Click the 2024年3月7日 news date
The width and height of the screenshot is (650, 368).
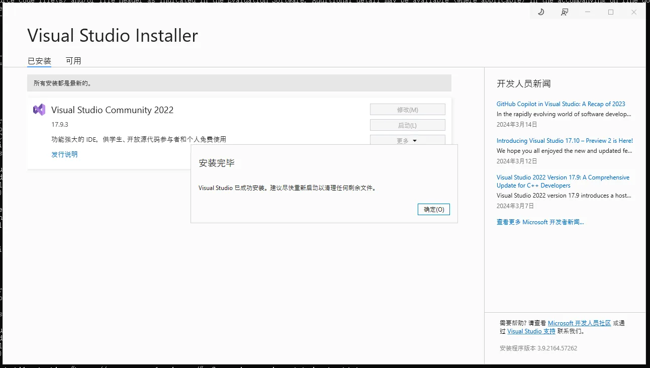[515, 206]
